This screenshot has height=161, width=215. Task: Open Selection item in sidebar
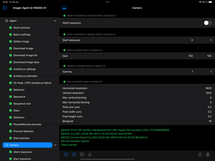[x=19, y=90]
